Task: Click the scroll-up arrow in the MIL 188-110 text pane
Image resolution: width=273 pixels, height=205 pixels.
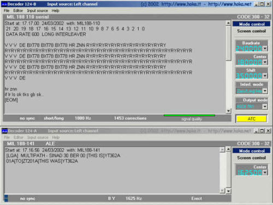Action: 228,23
